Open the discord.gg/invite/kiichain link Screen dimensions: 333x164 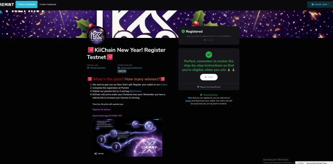131,68
